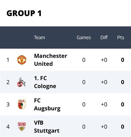Open the Manchester United team link
131x137 pixels.
[51, 60]
